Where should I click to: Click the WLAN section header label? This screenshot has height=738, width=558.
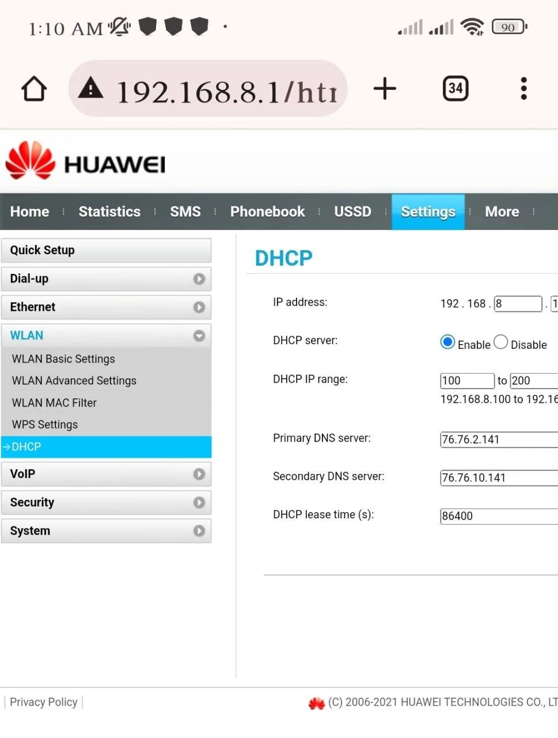coord(26,336)
